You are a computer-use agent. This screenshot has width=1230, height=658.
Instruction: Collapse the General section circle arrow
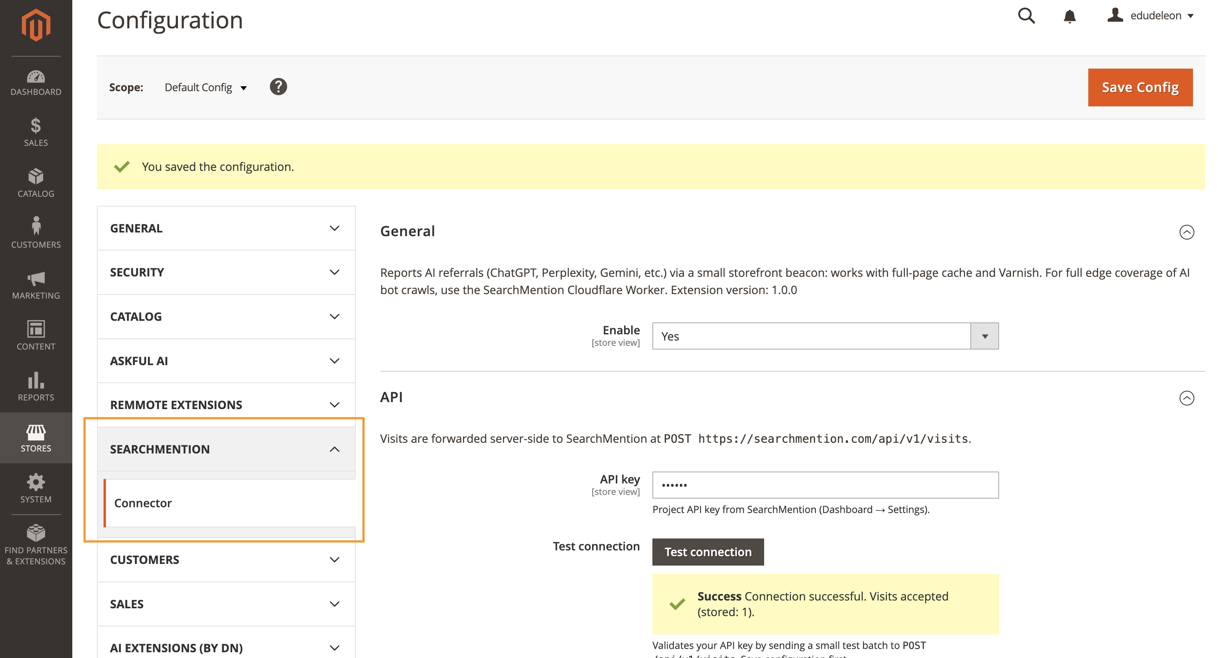coord(1186,232)
